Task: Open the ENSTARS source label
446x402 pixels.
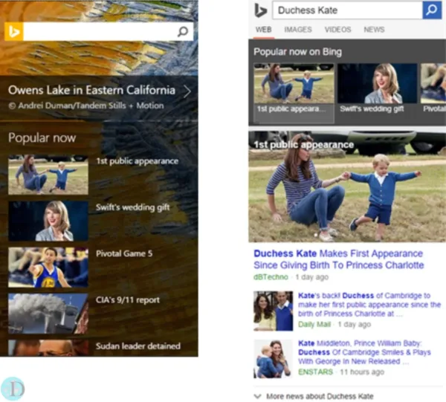Action: (x=315, y=372)
